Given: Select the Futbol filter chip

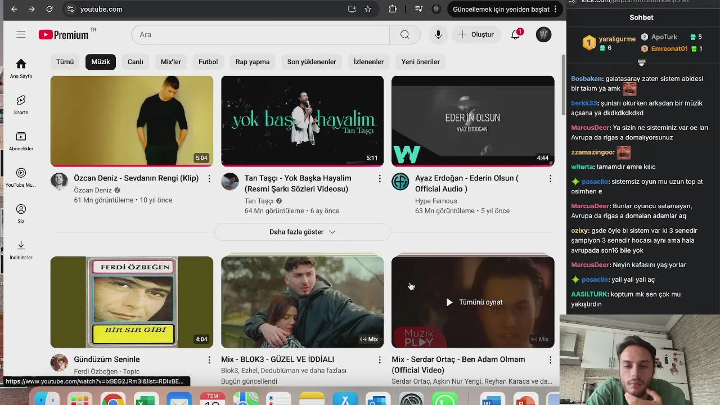Looking at the screenshot, I should [x=208, y=62].
